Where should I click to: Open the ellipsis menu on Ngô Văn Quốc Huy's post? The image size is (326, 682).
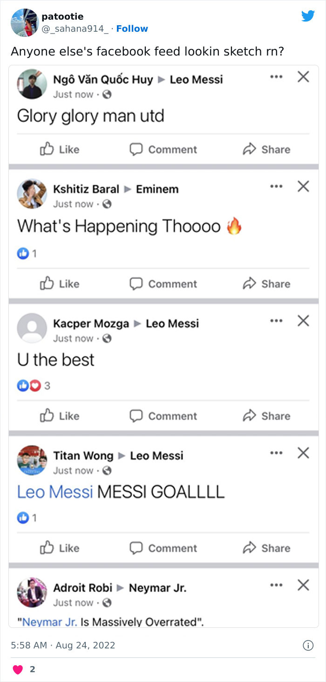click(x=277, y=77)
